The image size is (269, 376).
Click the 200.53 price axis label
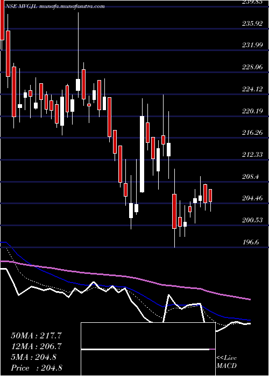click(252, 220)
